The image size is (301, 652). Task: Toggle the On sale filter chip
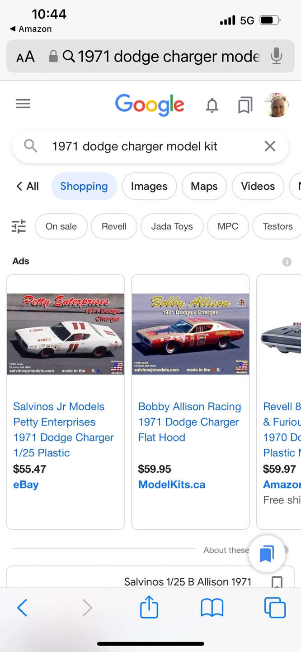click(61, 226)
